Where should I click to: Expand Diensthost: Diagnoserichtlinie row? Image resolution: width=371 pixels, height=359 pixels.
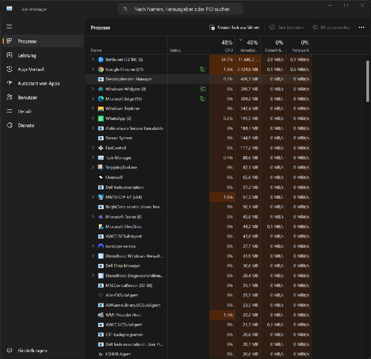(x=93, y=275)
